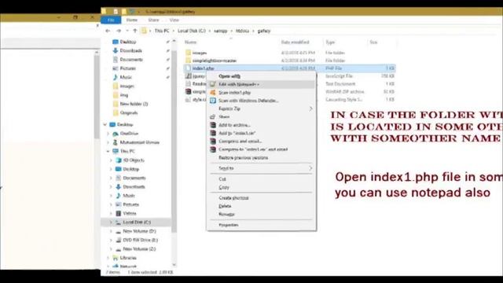The width and height of the screenshot is (503, 283).
Task: Collapse the This PC tree node
Action: [108, 151]
